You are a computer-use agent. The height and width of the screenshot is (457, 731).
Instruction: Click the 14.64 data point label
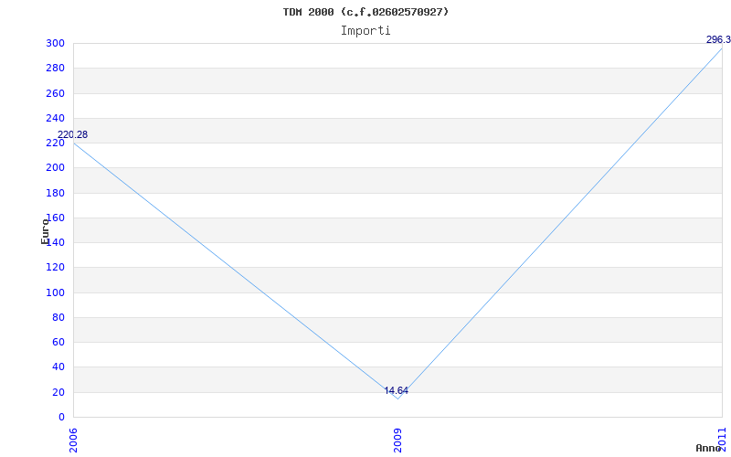point(397,391)
